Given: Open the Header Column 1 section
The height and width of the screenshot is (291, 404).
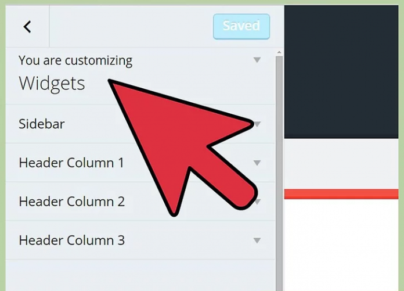Looking at the screenshot, I should pos(140,163).
